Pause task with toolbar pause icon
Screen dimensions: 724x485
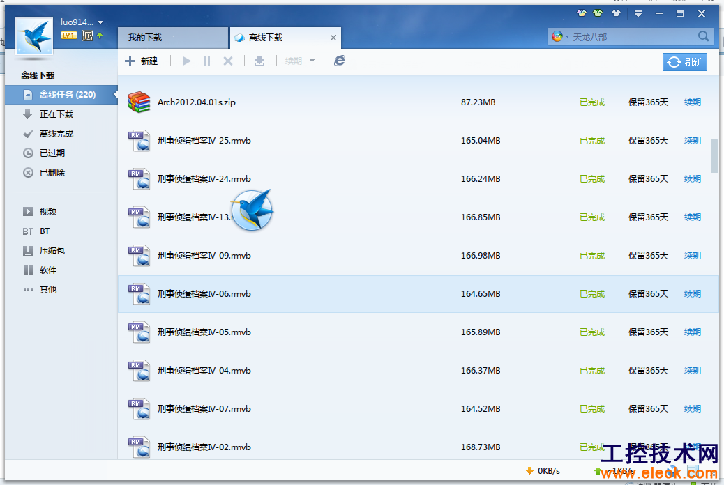(x=207, y=61)
